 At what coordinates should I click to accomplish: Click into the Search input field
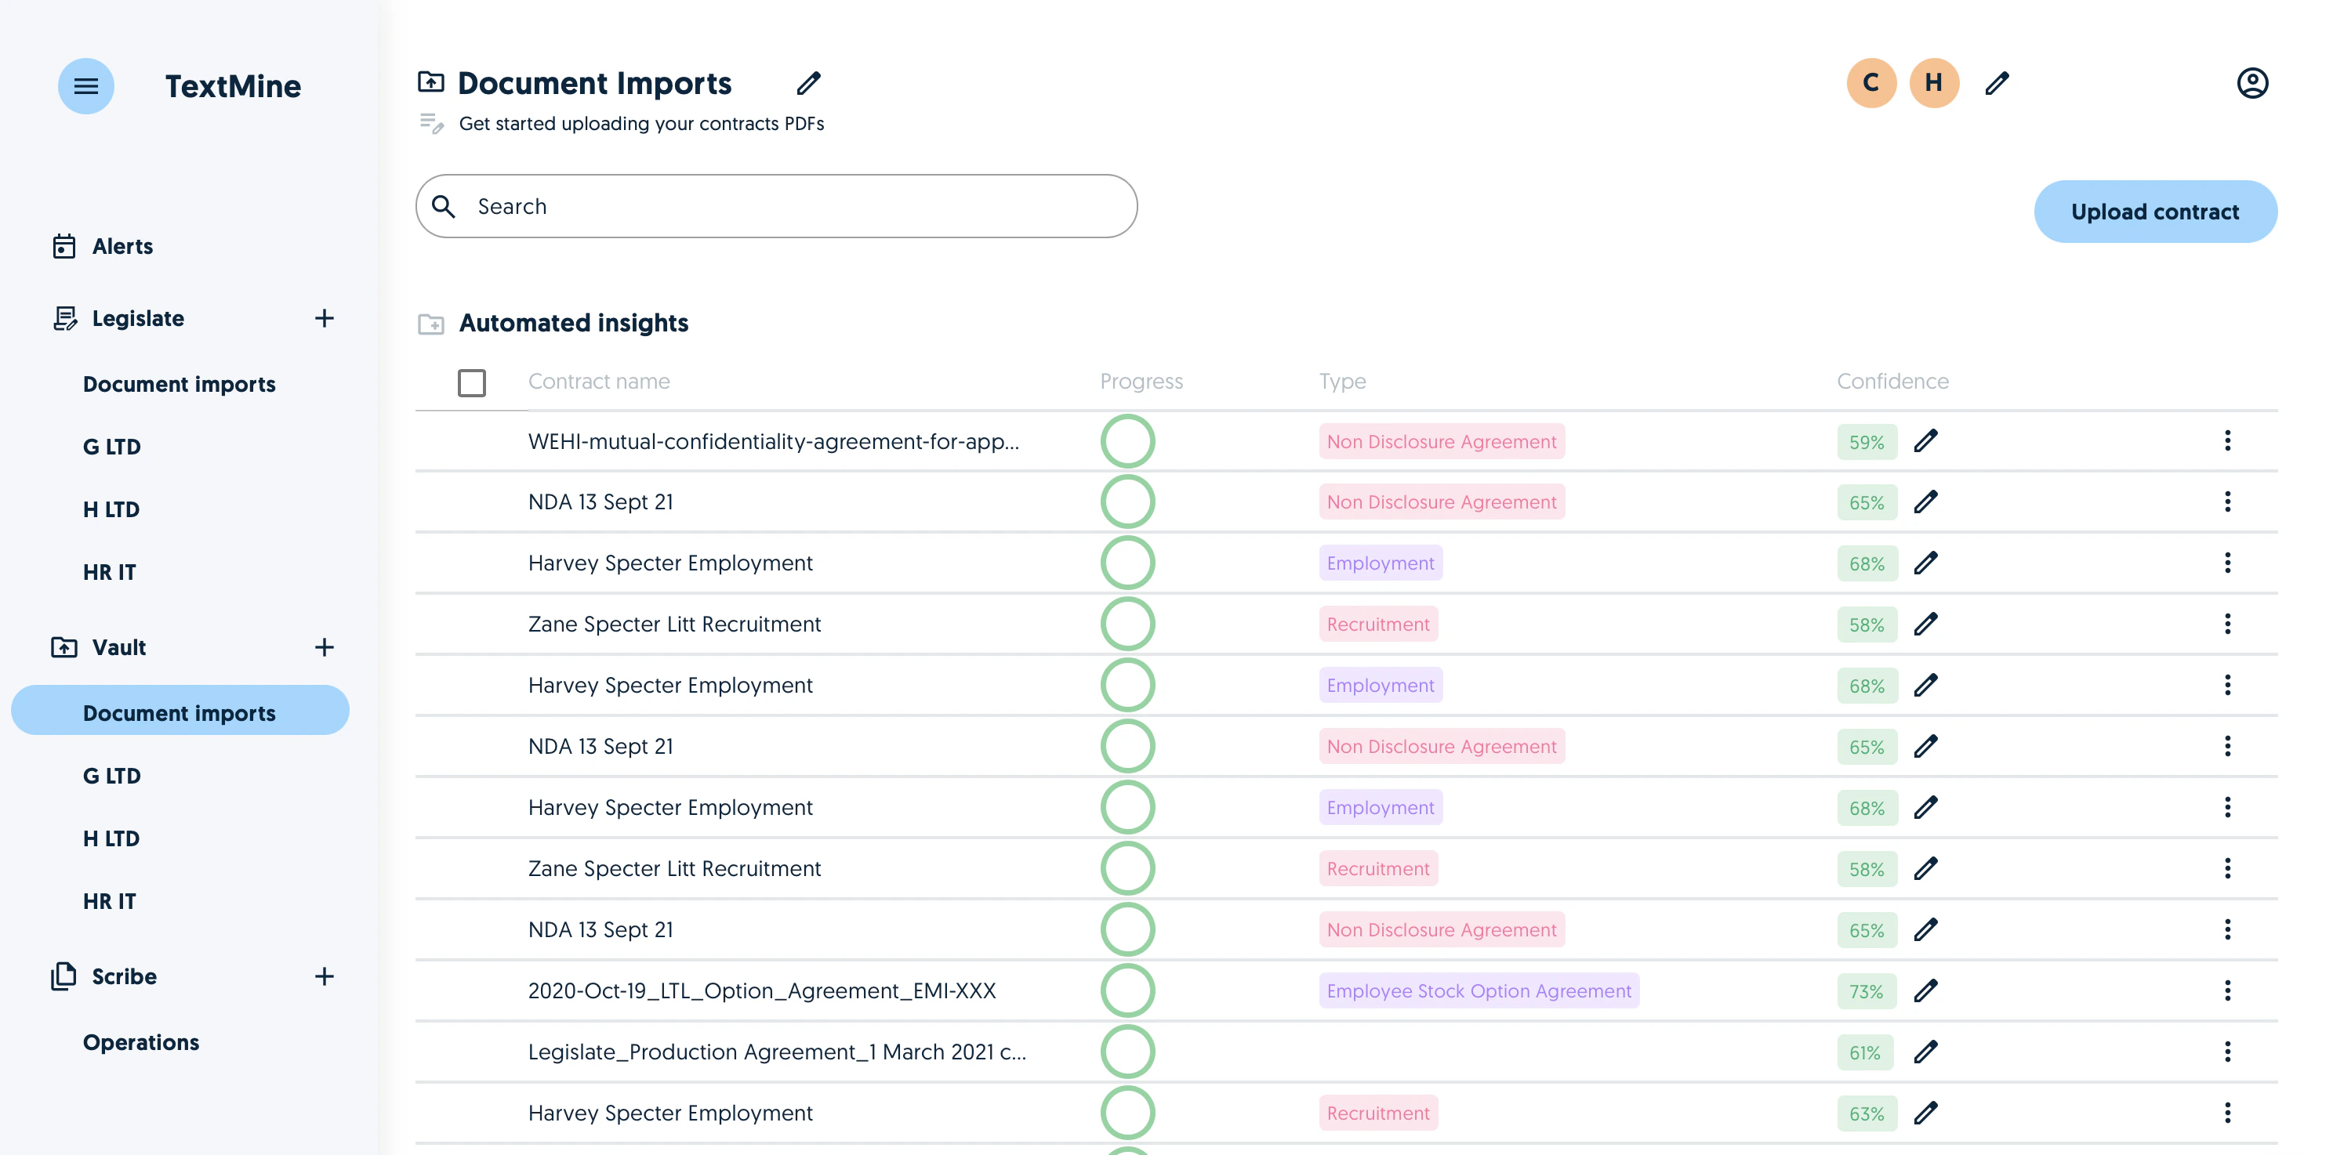coord(776,206)
